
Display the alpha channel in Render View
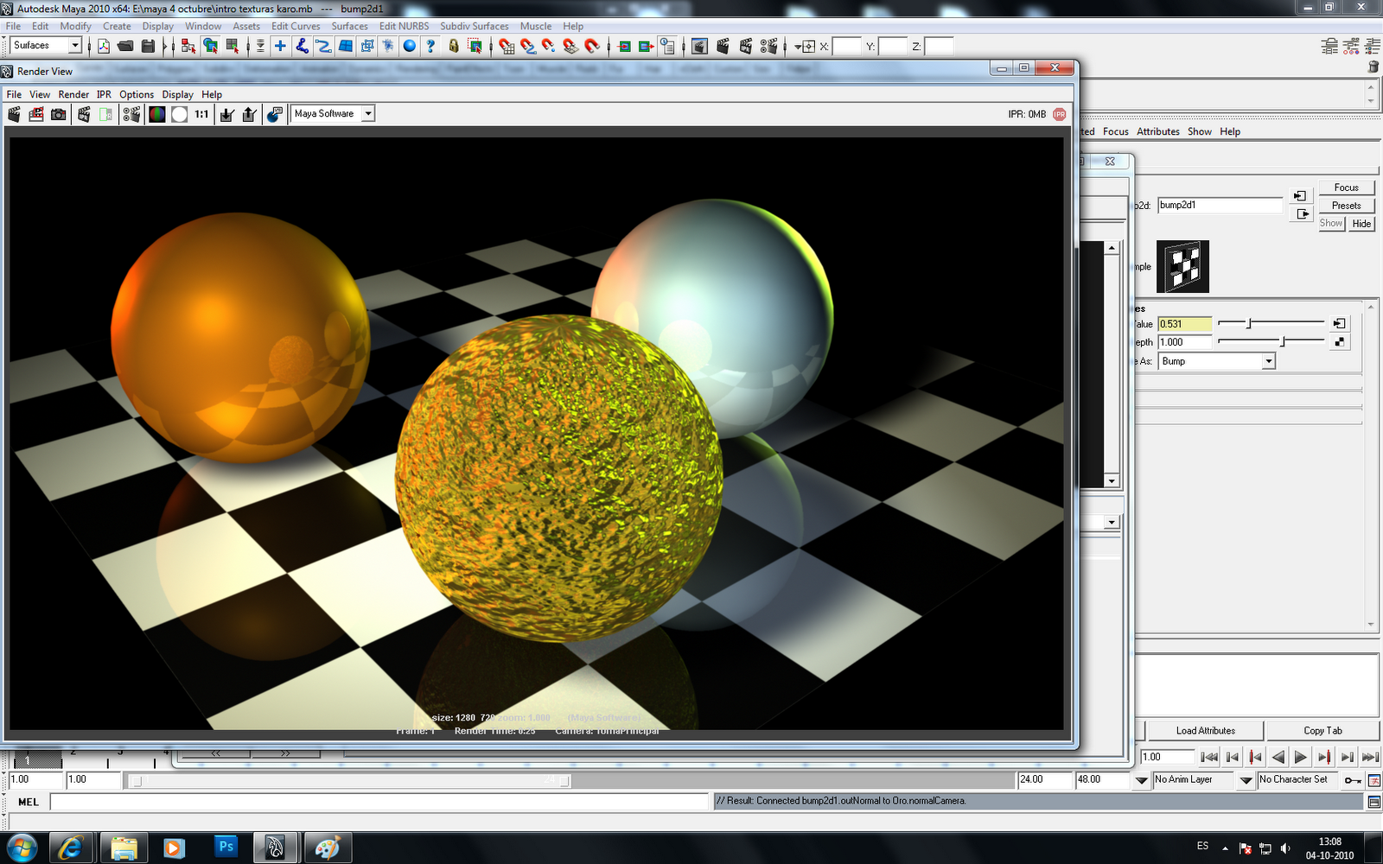click(x=179, y=113)
